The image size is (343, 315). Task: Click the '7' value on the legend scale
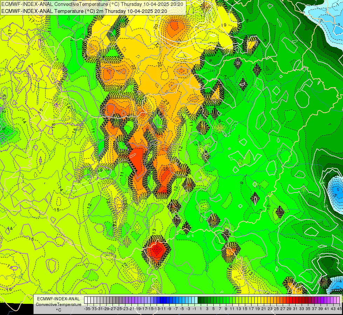220,309
